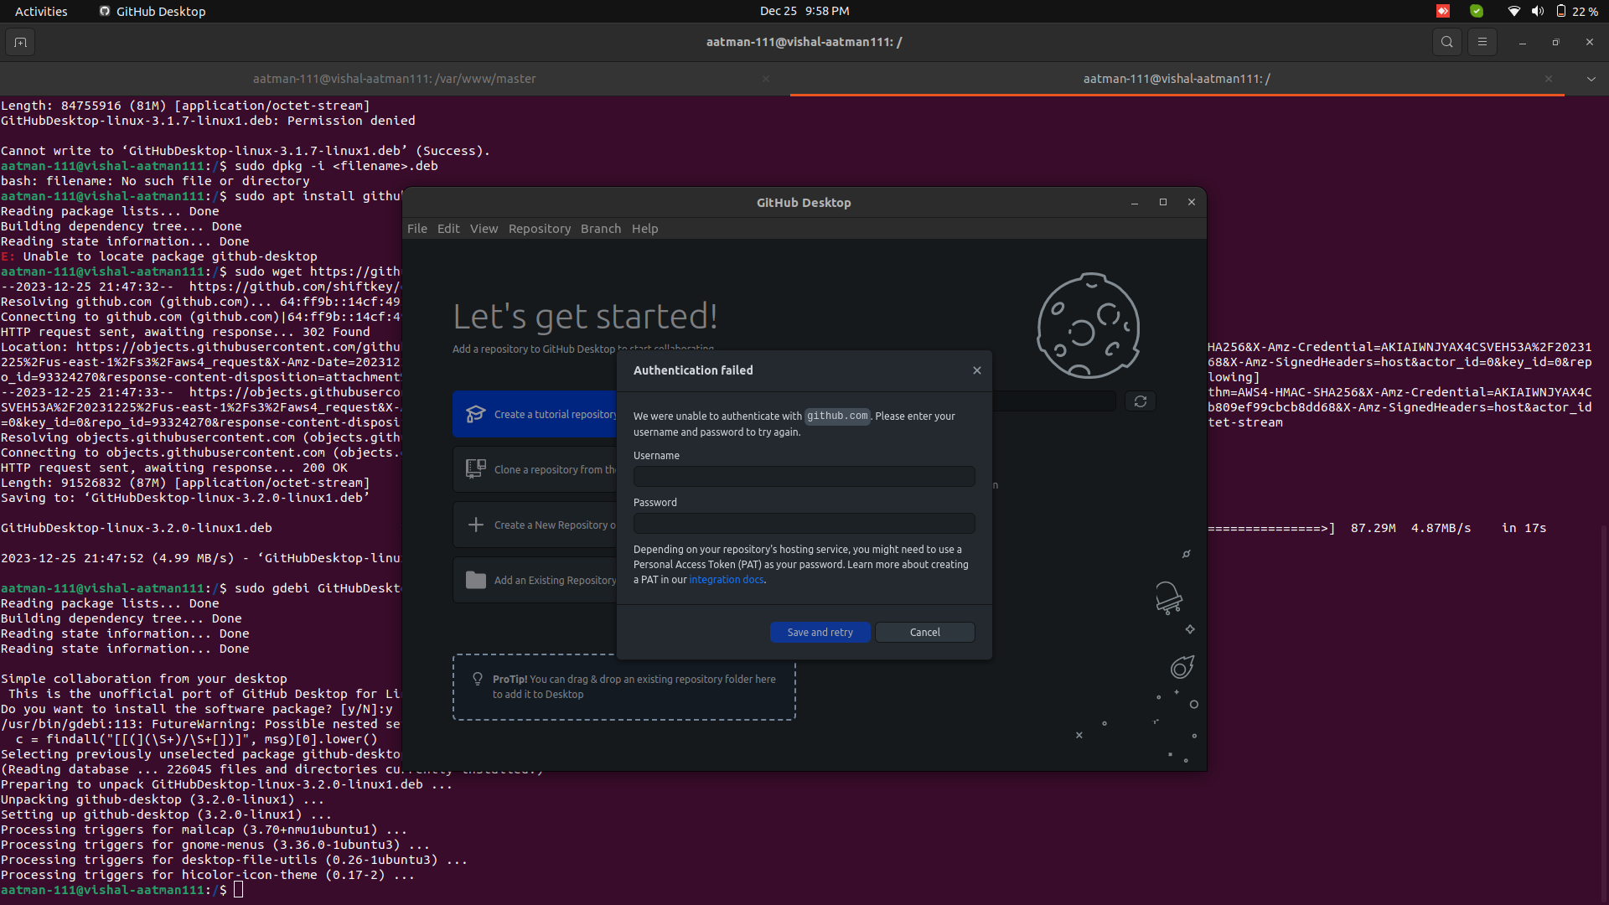Click the Clone a repository icon

(x=475, y=469)
